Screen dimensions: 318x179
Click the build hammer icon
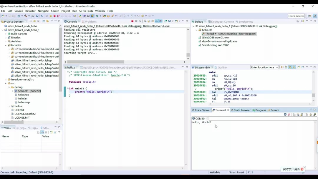pyautogui.click(x=26, y=16)
